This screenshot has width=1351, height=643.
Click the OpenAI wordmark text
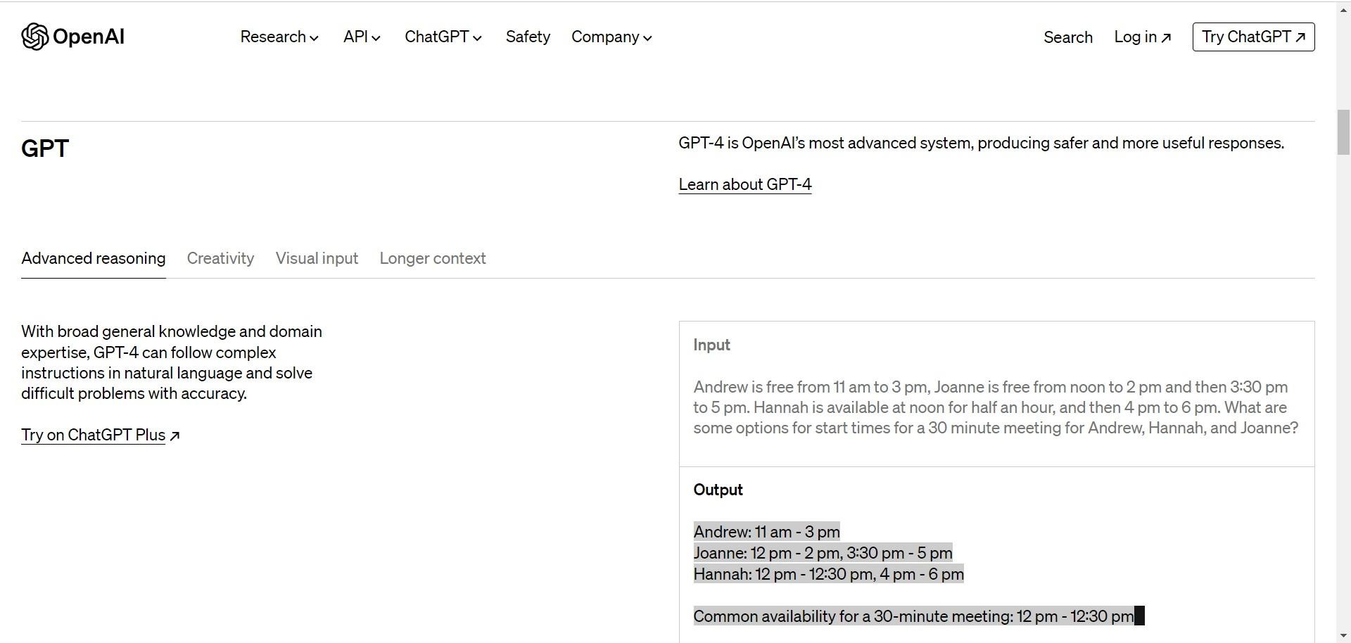[x=89, y=37]
